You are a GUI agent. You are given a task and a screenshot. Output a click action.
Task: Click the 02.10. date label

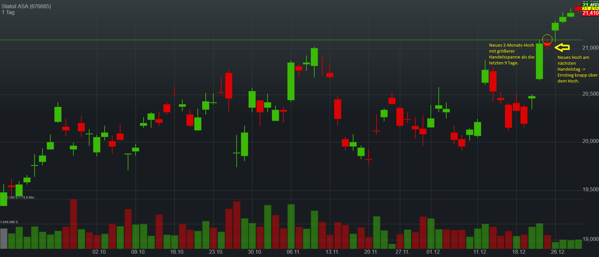click(99, 252)
